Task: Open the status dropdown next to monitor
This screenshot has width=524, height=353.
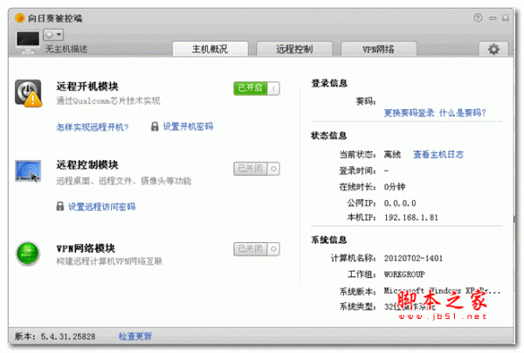Action: pyautogui.click(x=53, y=35)
